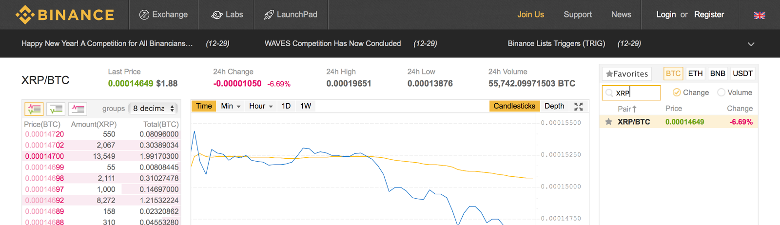Viewport: 780px width, 225px height.
Task: Click 24h Volume value
Action: pos(532,84)
